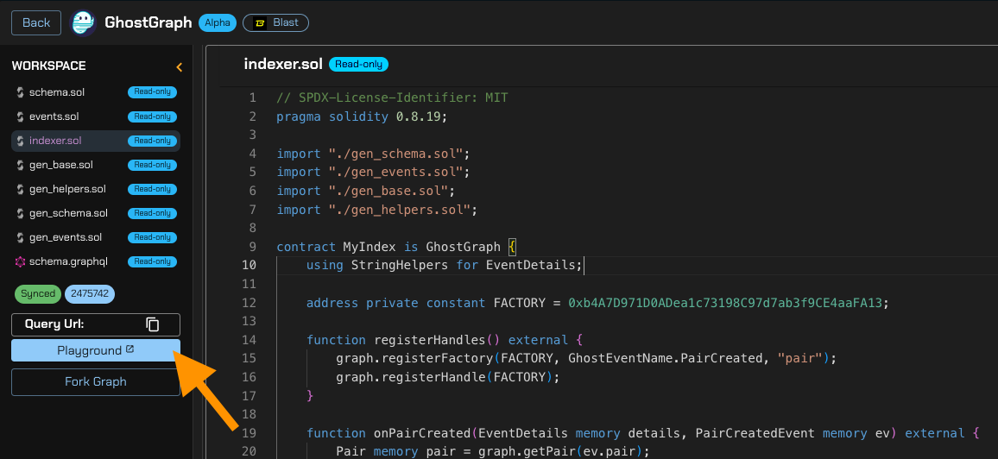
Task: Select indexer.sol in the workspace list
Action: [x=55, y=141]
